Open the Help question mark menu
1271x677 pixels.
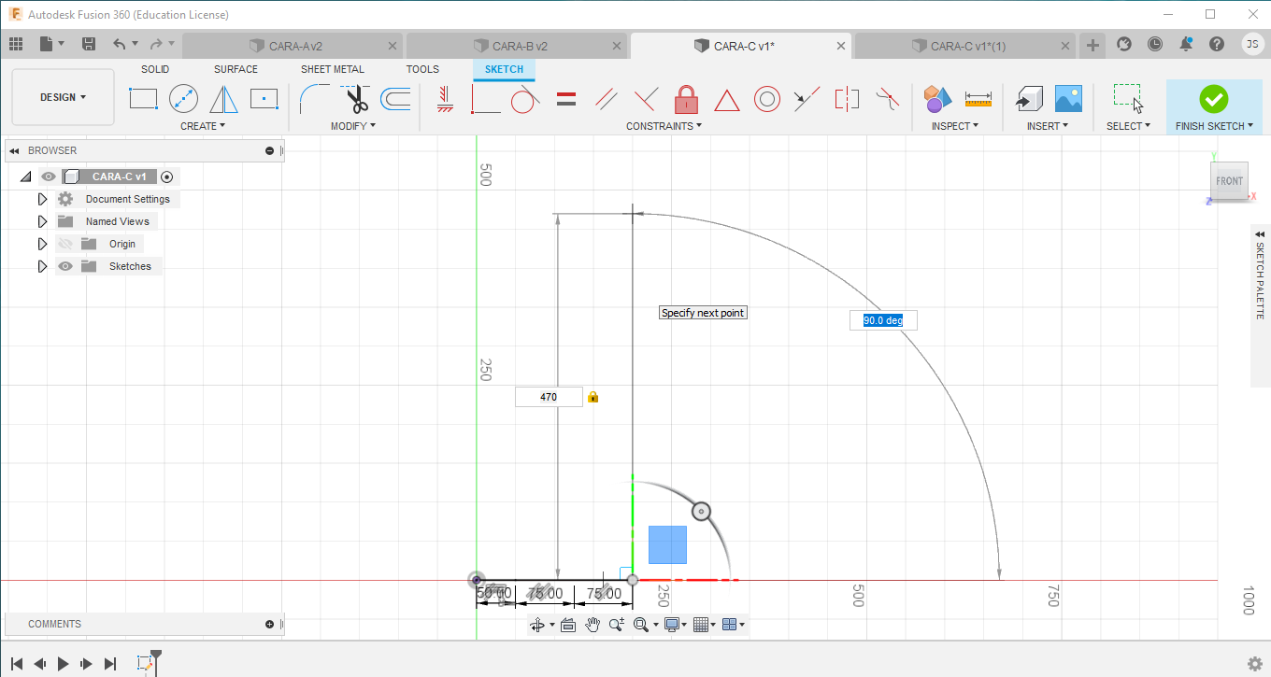pyautogui.click(x=1217, y=44)
